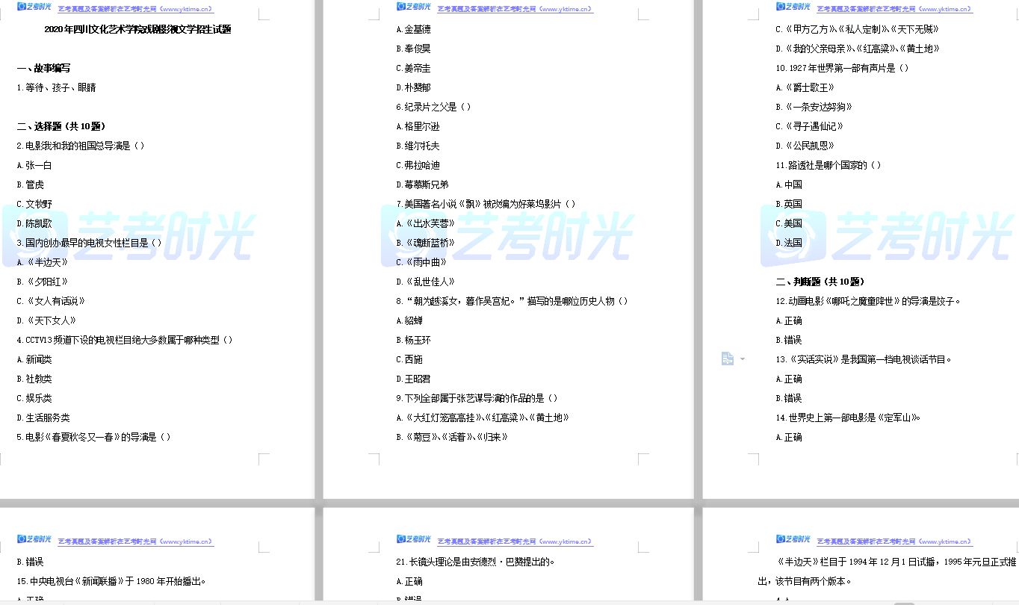
Task: Click the horizontal scrollbar thumb at the bottom
Action: coord(904,602)
